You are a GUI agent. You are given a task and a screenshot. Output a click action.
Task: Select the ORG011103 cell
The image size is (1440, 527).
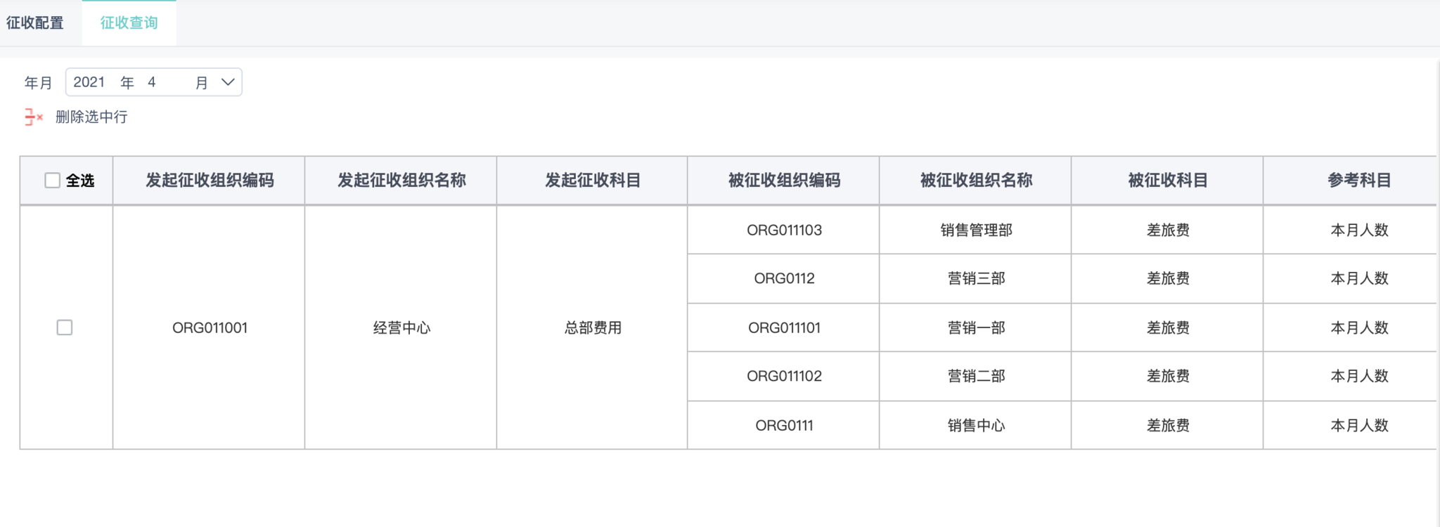[x=784, y=230]
